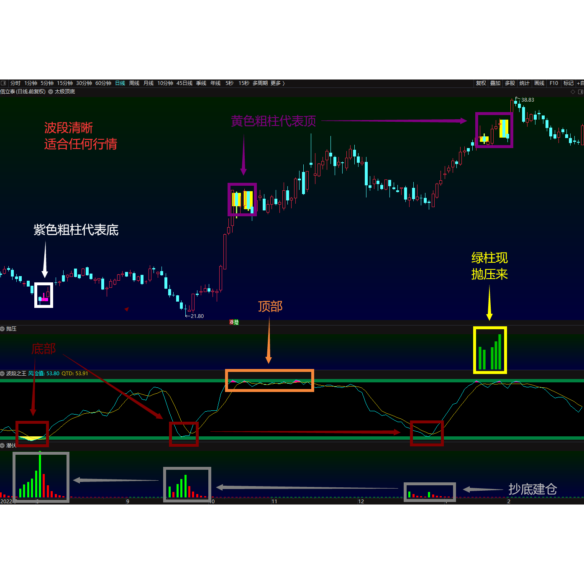Switch to the 分时 tab
584x584 pixels.
[15, 83]
